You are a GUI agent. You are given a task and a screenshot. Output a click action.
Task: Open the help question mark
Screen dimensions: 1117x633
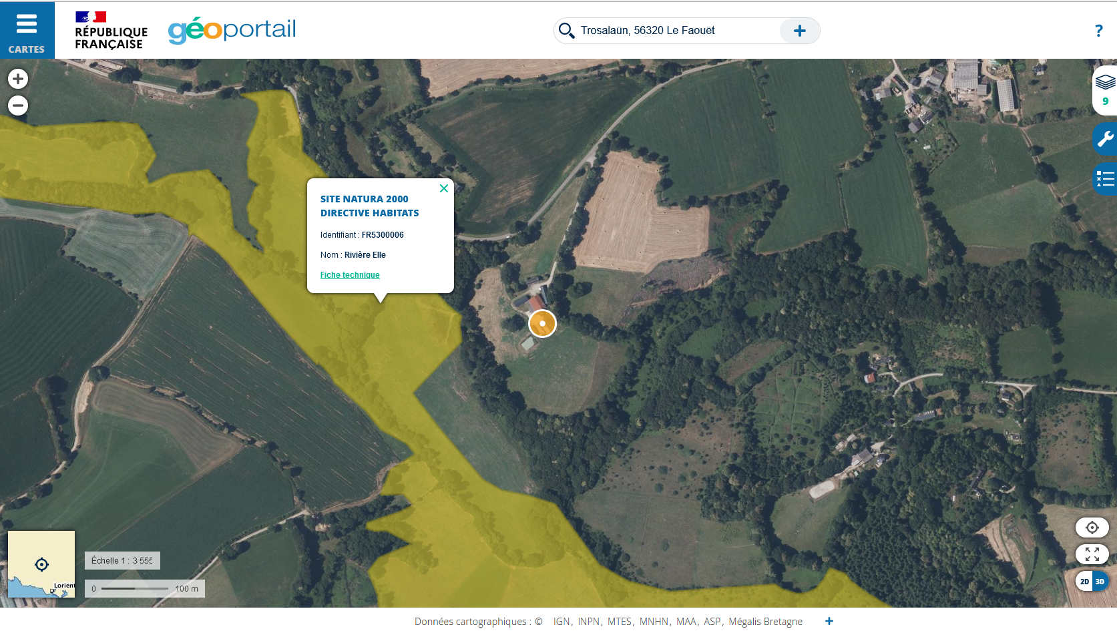click(1098, 31)
